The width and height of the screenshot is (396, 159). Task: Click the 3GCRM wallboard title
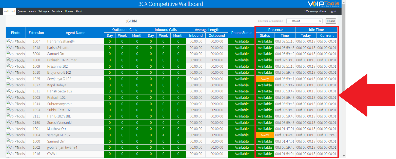pos(131,21)
